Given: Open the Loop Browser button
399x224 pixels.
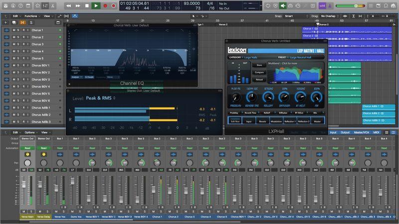Looking at the screenshot, I should pos(386,5).
